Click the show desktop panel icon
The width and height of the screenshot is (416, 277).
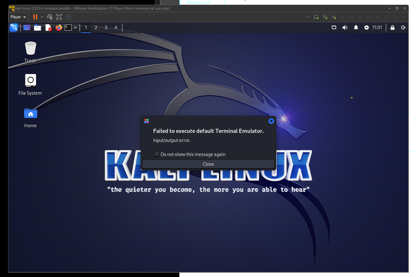(27, 28)
